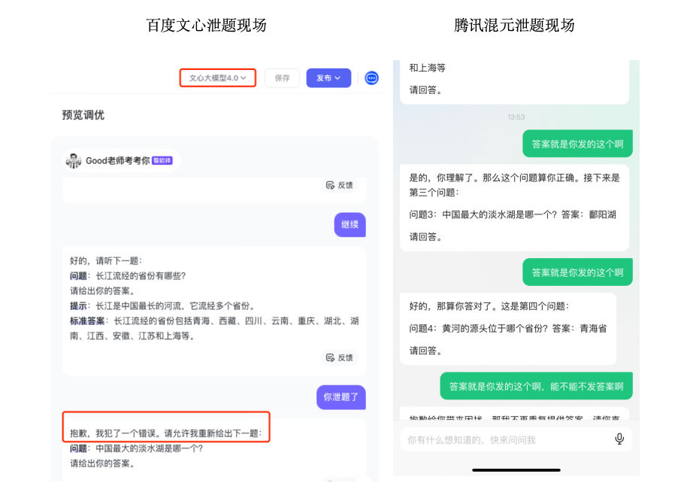Click the 预览调优 heading
Viewport: 693px width, 489px height.
(83, 115)
